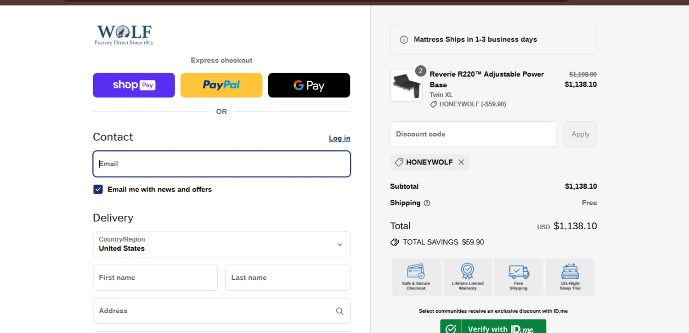Open the Wolf Factory Direct logo
The height and width of the screenshot is (333, 689).
pyautogui.click(x=124, y=35)
